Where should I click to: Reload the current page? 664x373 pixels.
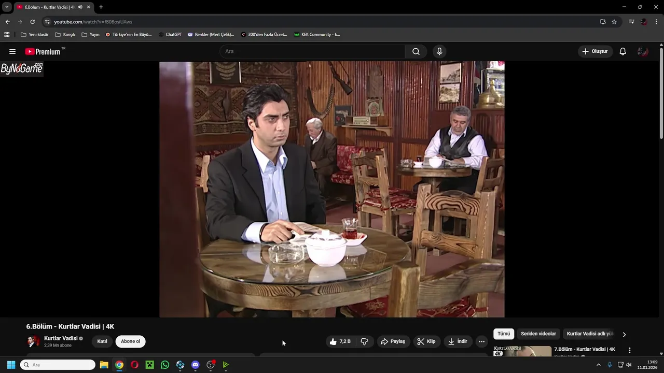coord(32,22)
